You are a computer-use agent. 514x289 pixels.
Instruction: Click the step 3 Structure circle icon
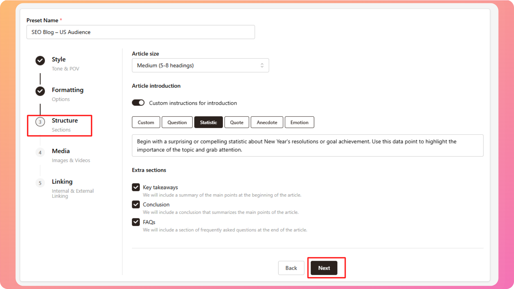pos(40,122)
